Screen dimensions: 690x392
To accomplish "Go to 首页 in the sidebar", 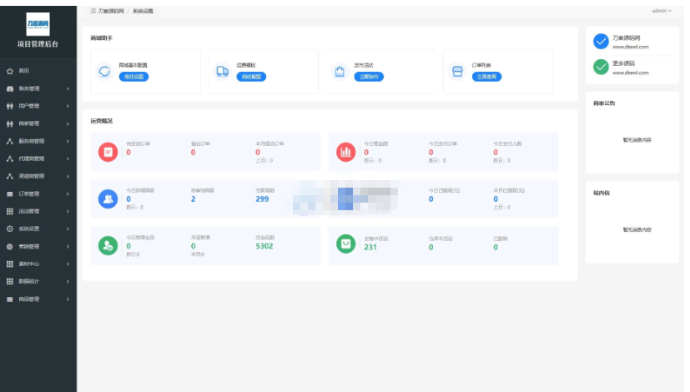I will coord(24,71).
